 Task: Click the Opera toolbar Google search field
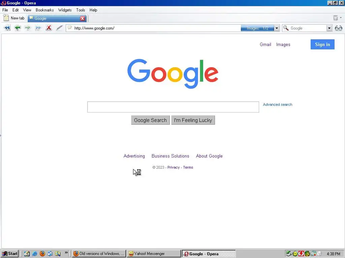[308, 28]
